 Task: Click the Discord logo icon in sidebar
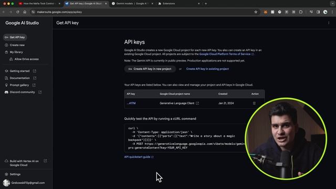tap(6, 92)
